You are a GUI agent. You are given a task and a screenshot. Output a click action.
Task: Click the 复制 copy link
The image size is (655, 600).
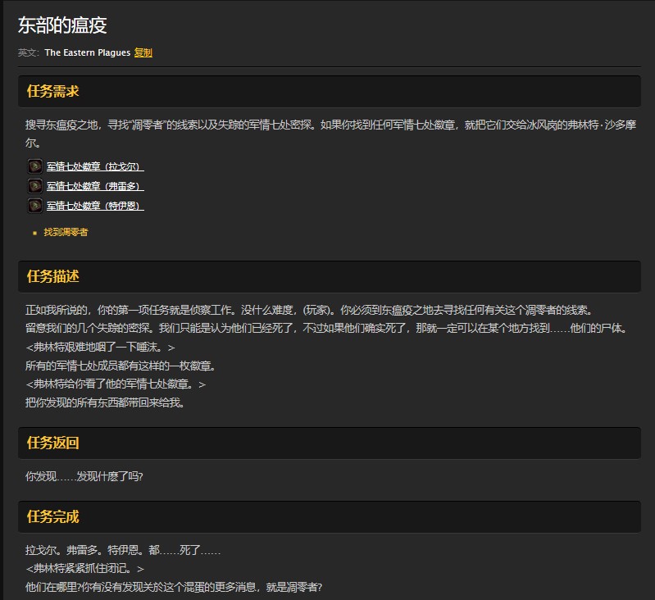[x=143, y=52]
